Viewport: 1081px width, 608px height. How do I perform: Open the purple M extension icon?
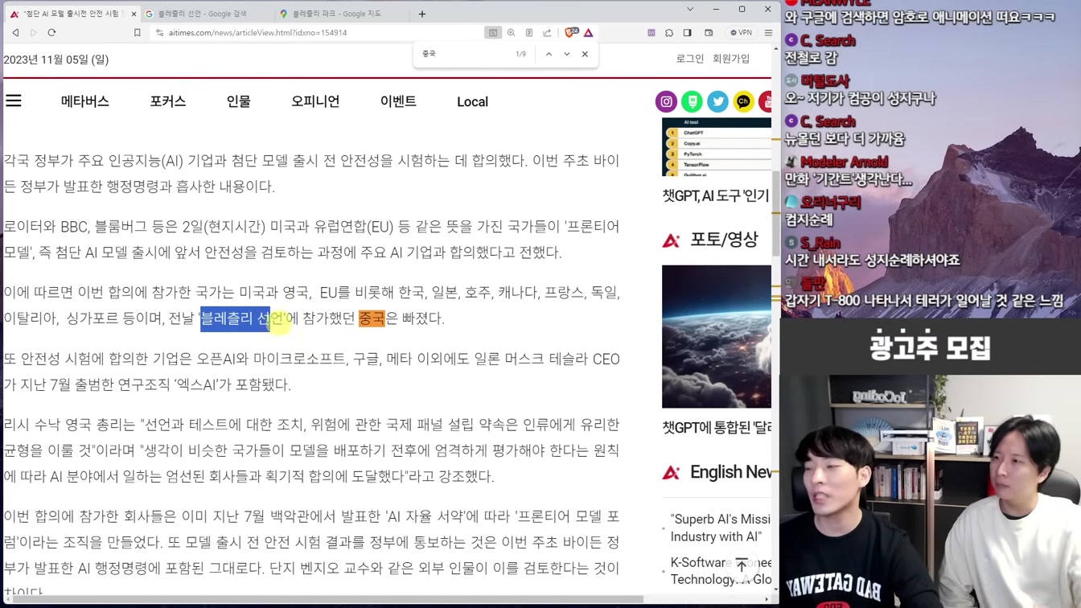coord(651,33)
